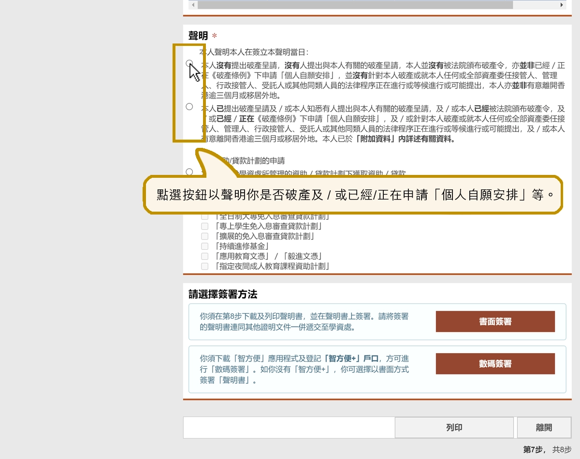
Task: Select radio for never receiving 資助 / 貸款
Action: point(189,172)
